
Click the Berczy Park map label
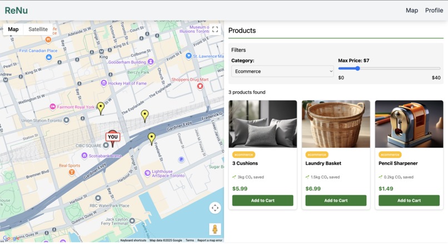tap(138, 72)
